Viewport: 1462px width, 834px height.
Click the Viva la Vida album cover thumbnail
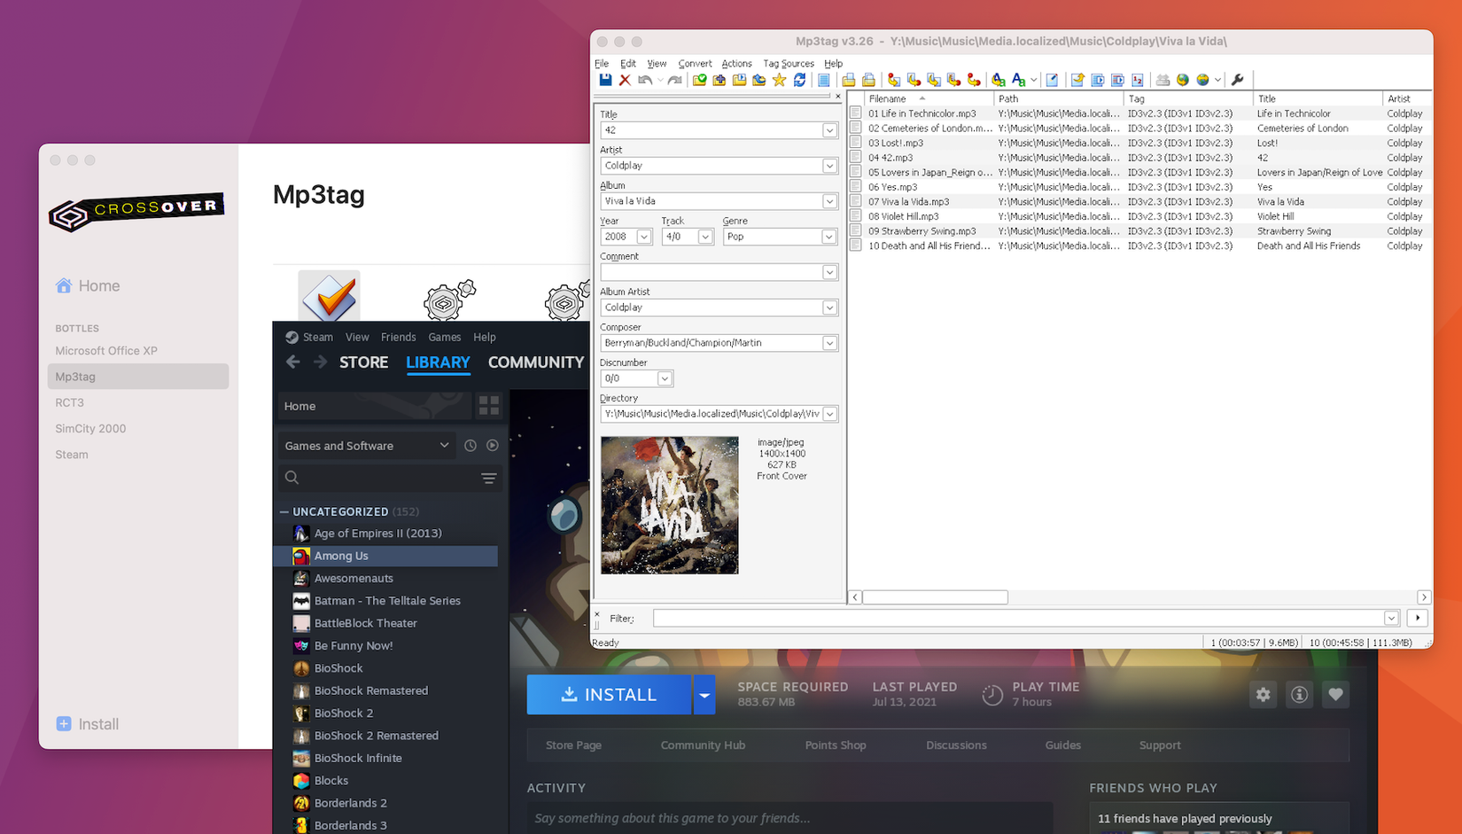pyautogui.click(x=669, y=505)
